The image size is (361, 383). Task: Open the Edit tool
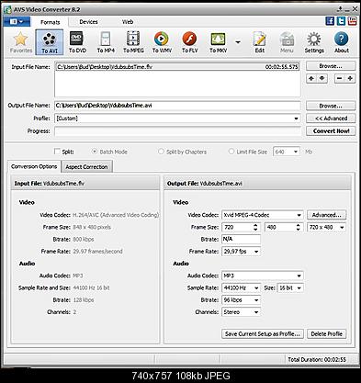click(259, 42)
